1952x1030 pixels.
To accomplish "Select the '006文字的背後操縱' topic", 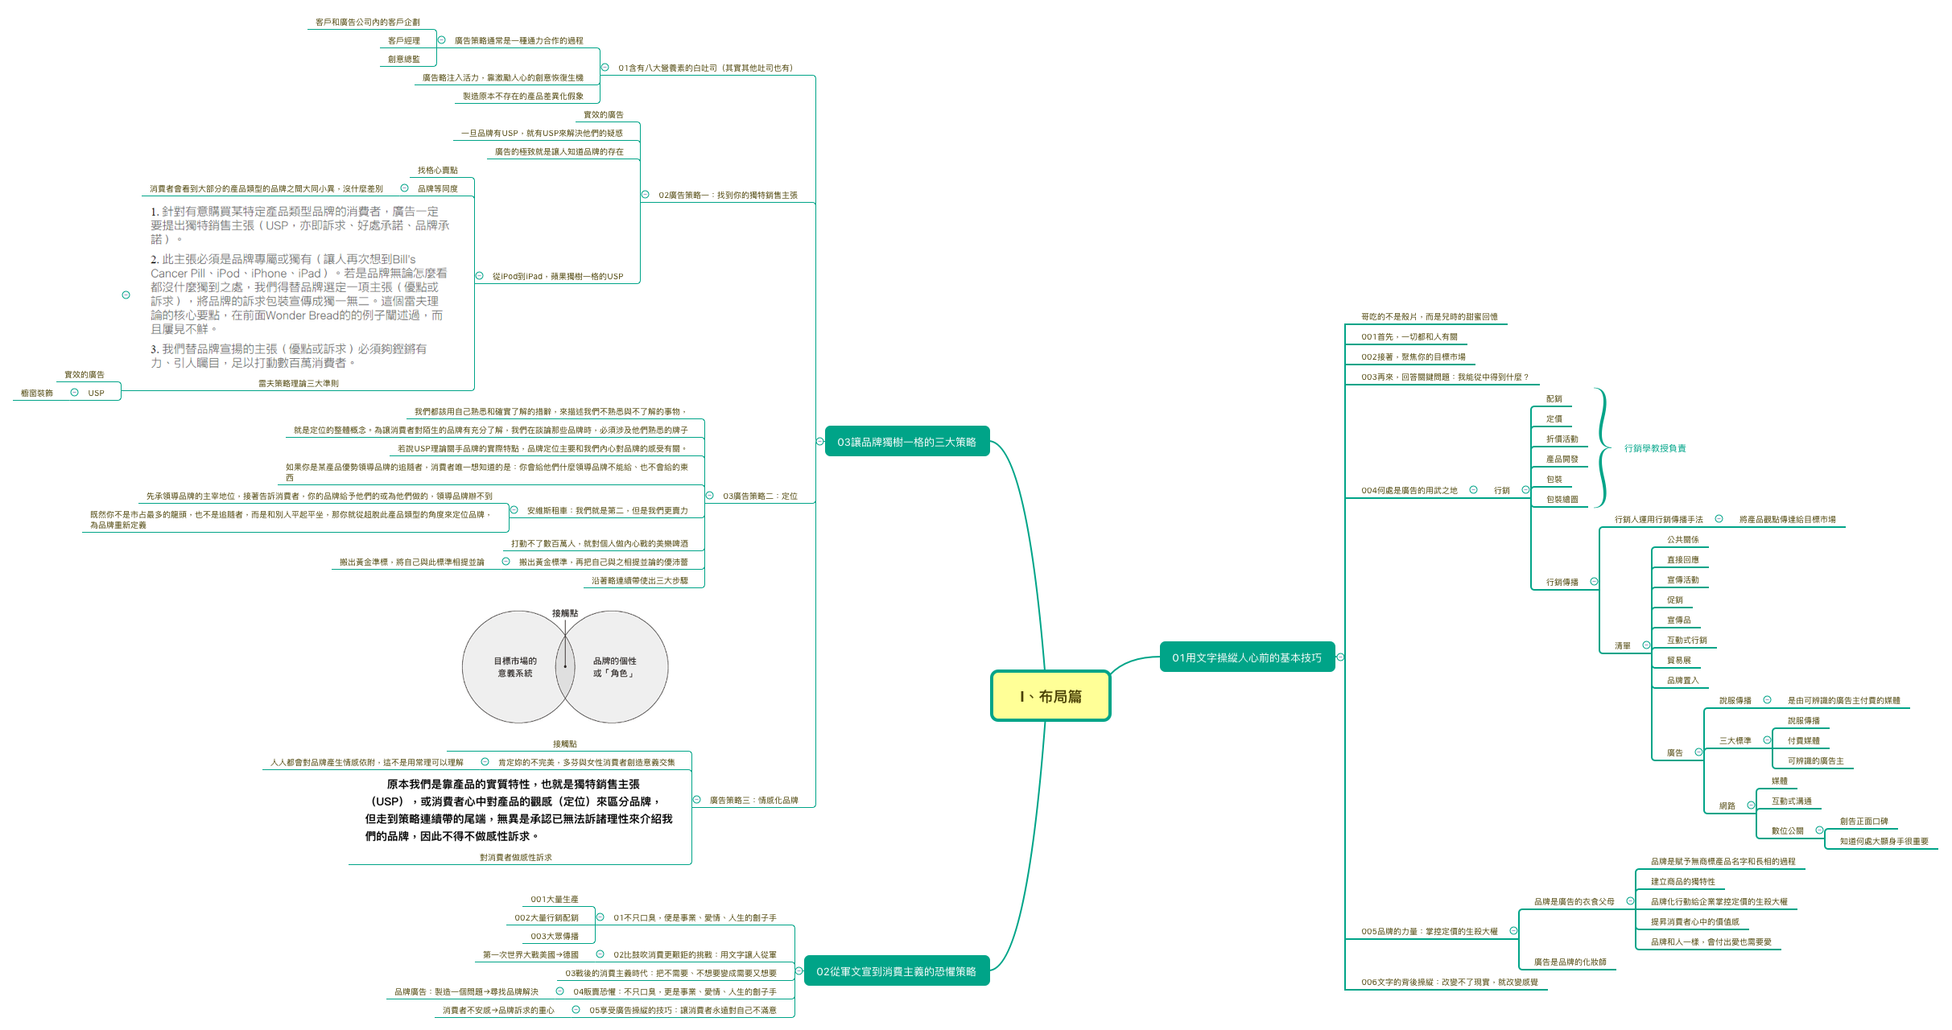I will click(x=1449, y=982).
